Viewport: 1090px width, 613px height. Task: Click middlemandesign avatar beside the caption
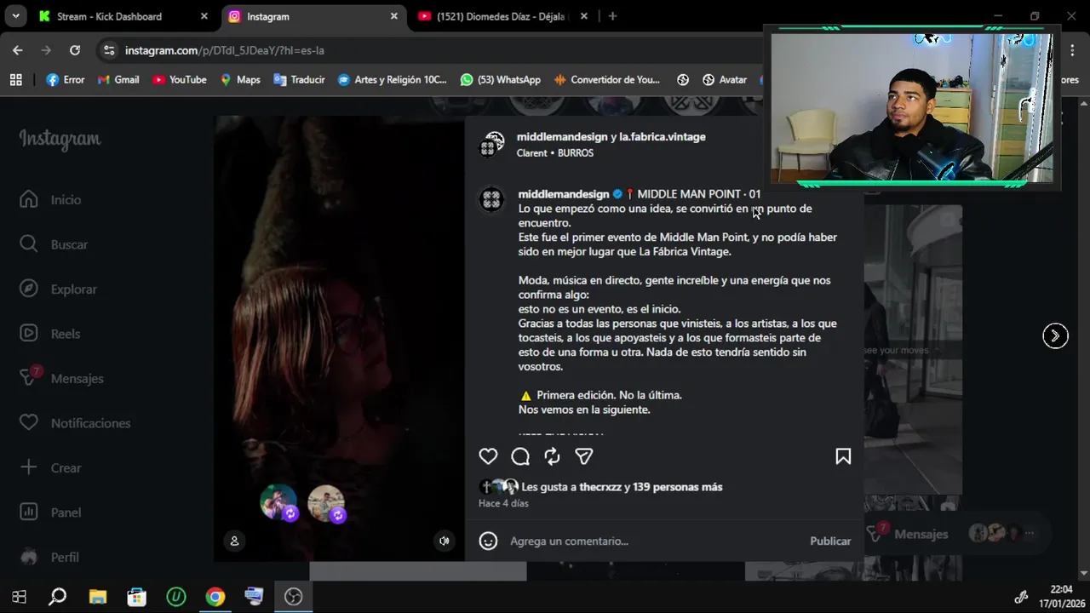pyautogui.click(x=491, y=199)
